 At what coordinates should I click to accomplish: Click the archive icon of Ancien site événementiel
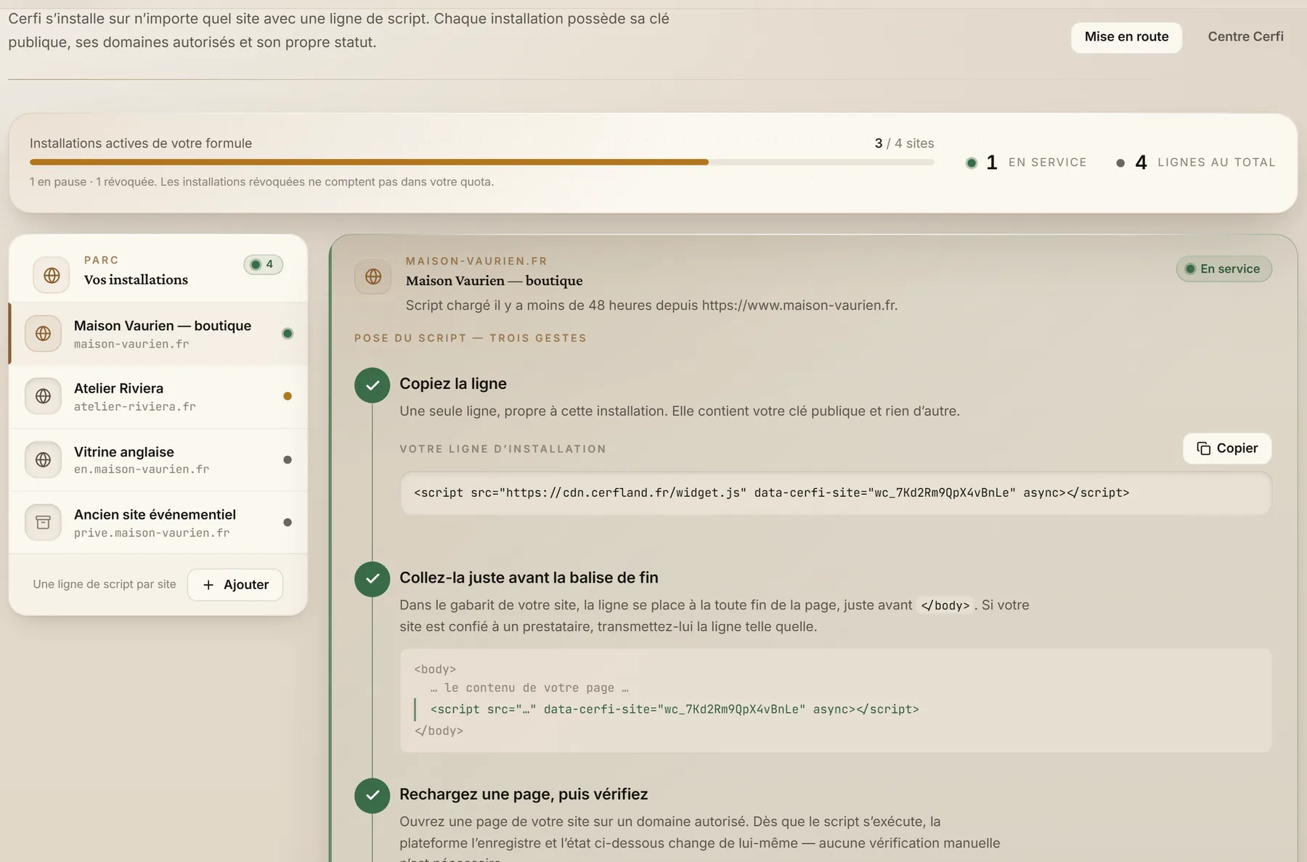[44, 522]
